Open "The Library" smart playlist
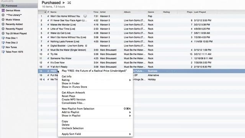The width and height of the screenshot is (245, 138). [14, 15]
